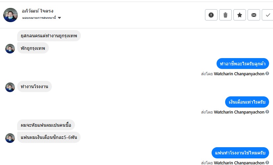Click help icon under เงินเดือนเท่าไรครับ message
273x165 pixels.
point(267,112)
